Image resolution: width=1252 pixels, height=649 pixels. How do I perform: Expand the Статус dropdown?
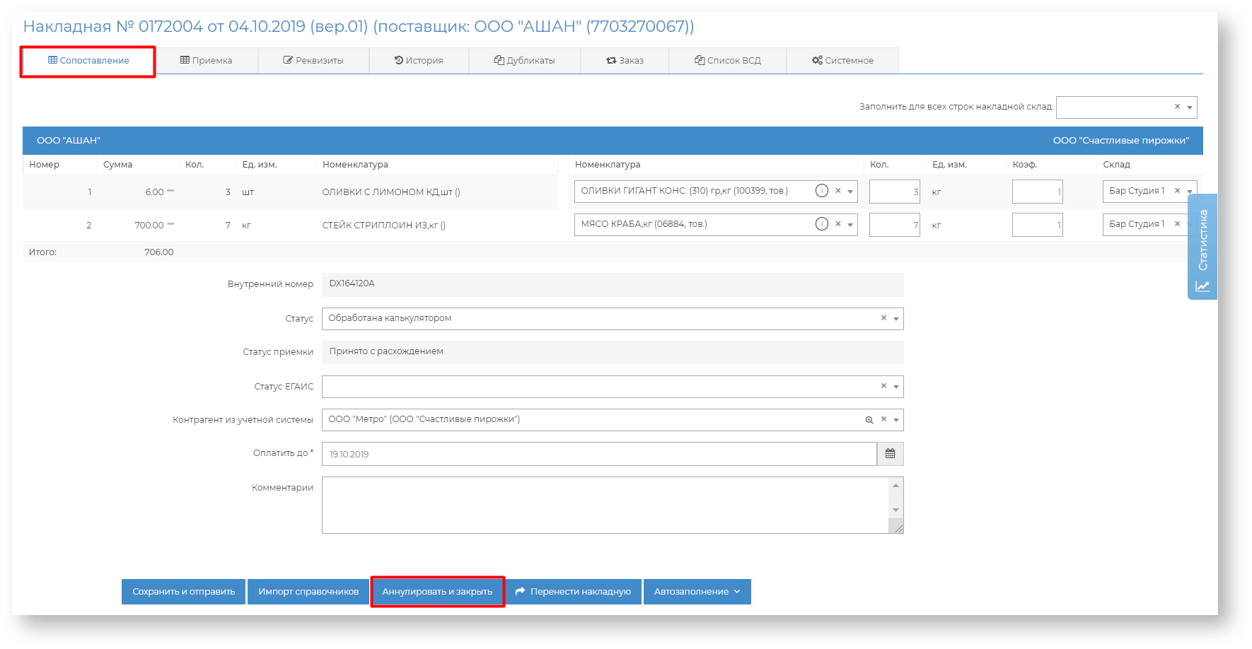click(x=896, y=319)
